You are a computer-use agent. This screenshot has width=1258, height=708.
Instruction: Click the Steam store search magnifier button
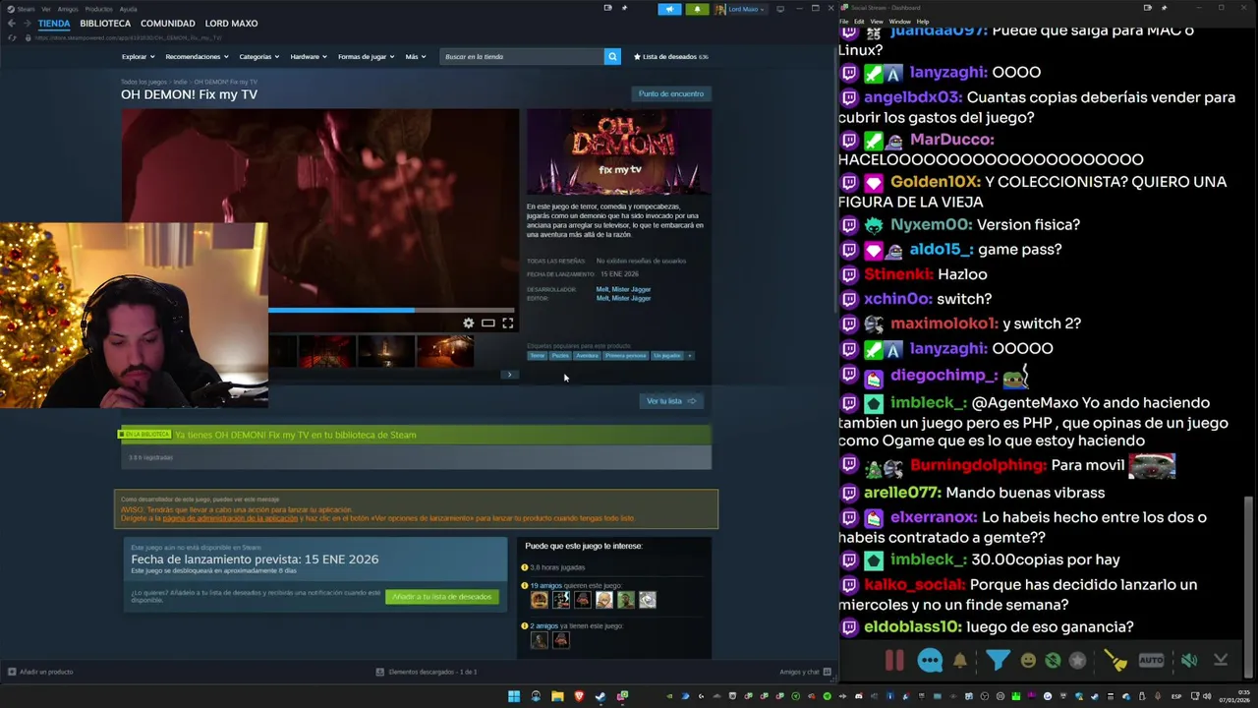(612, 56)
